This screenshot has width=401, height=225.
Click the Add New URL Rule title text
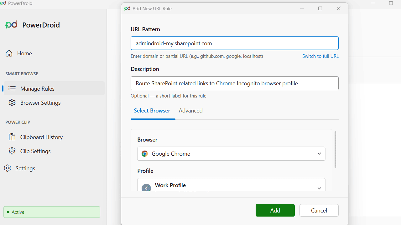(x=152, y=9)
